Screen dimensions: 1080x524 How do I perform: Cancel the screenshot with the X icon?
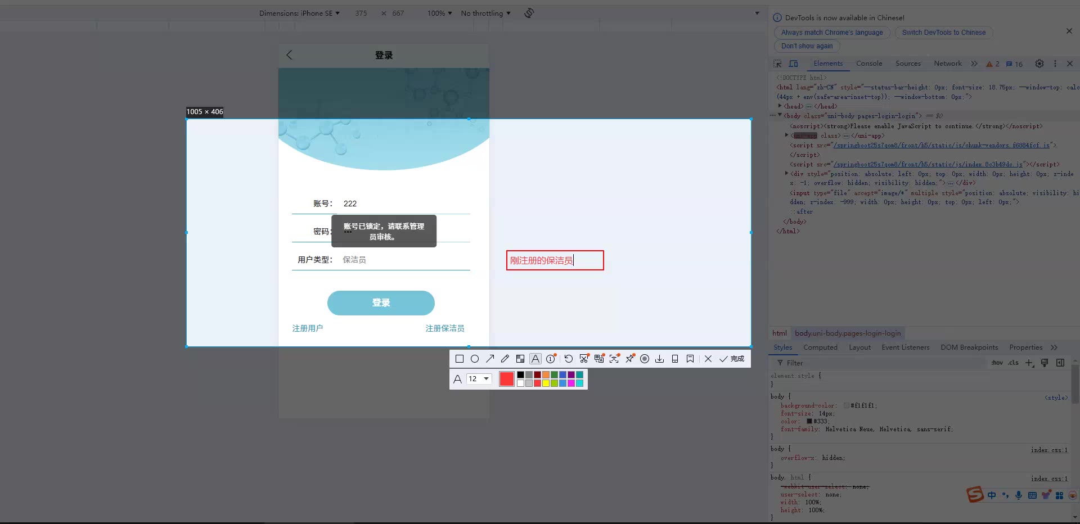click(708, 359)
